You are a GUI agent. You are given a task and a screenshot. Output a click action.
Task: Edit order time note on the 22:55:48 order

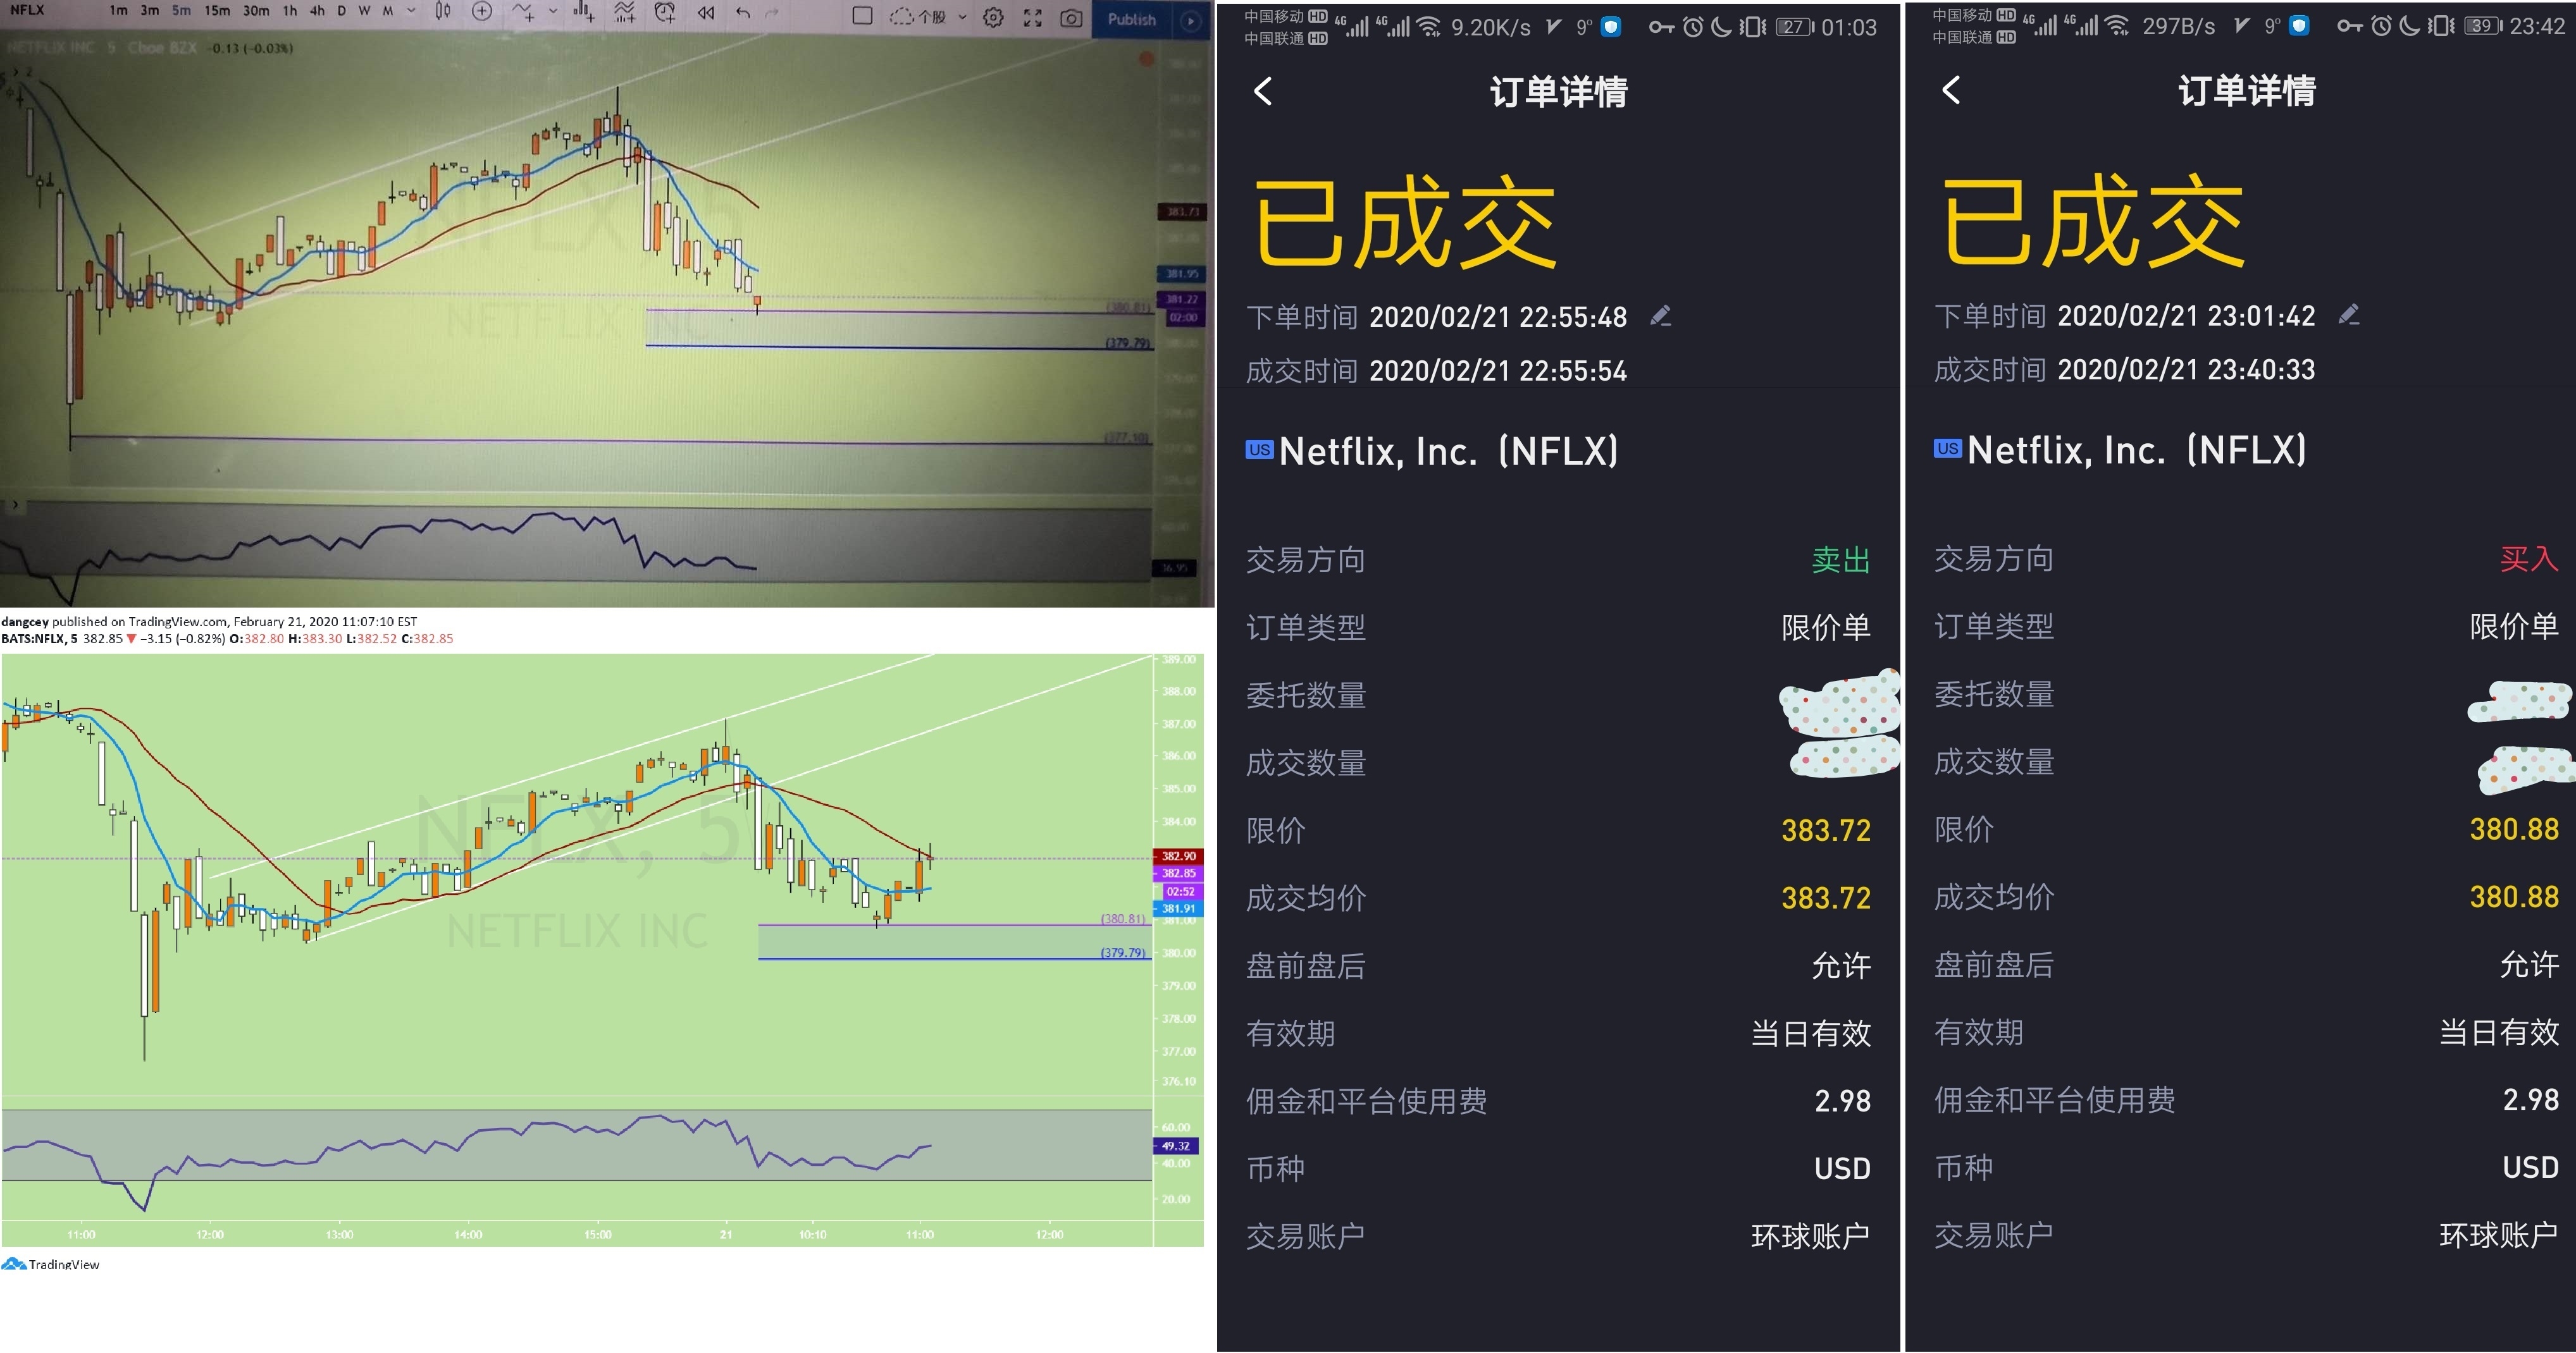pos(1661,315)
